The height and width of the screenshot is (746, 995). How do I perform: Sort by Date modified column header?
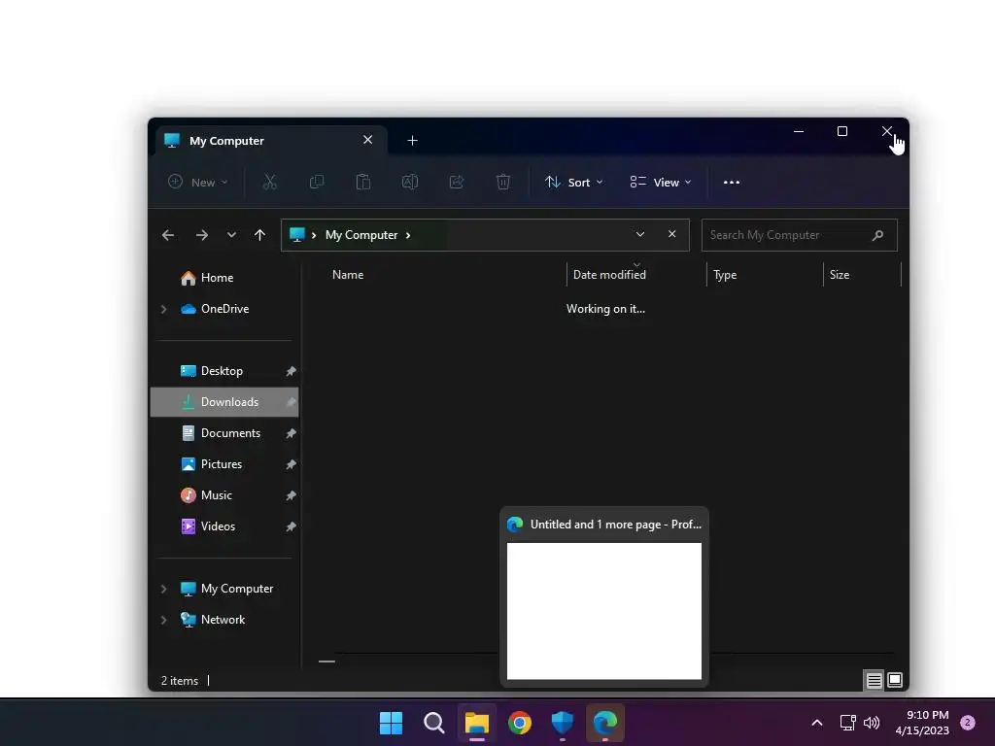(635, 275)
